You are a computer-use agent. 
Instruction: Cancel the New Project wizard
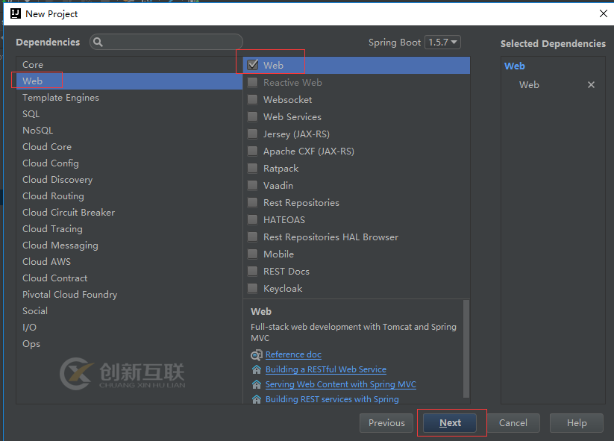513,423
